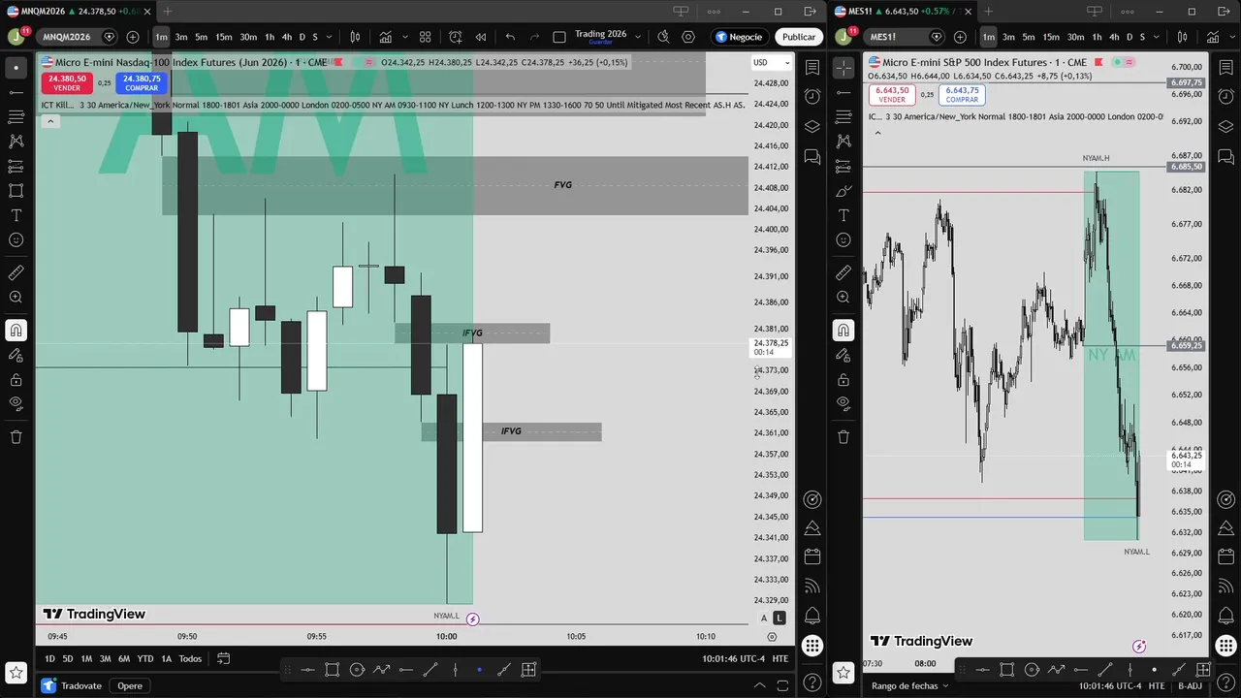Click the Negocie button

[740, 37]
